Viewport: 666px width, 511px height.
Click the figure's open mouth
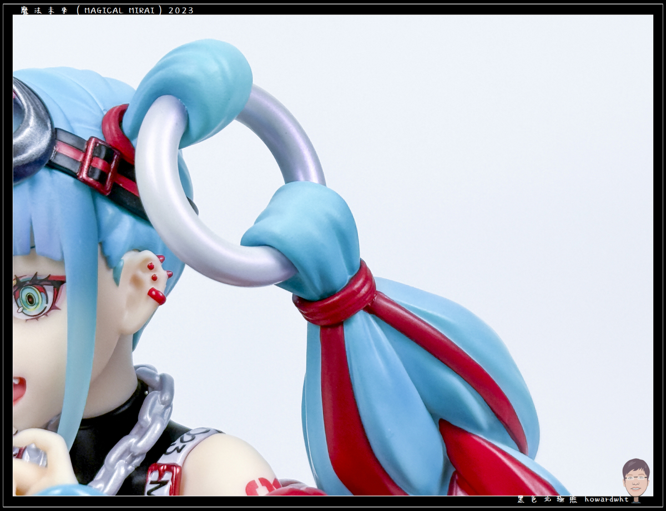pos(18,389)
